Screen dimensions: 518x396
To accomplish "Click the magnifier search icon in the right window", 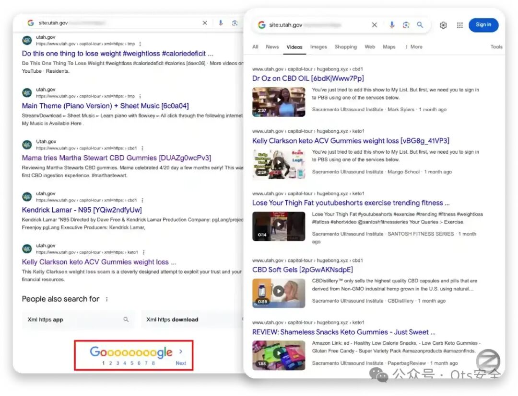I will tap(420, 25).
